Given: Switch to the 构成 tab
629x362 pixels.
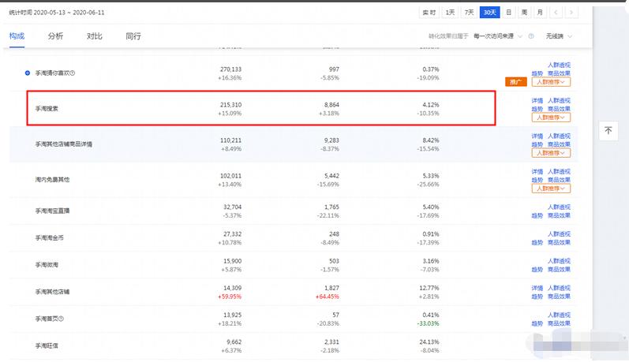Looking at the screenshot, I should tap(17, 36).
